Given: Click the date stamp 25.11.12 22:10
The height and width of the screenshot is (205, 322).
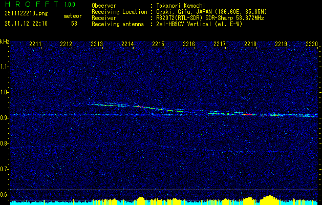Looking at the screenshot, I should (26, 24).
